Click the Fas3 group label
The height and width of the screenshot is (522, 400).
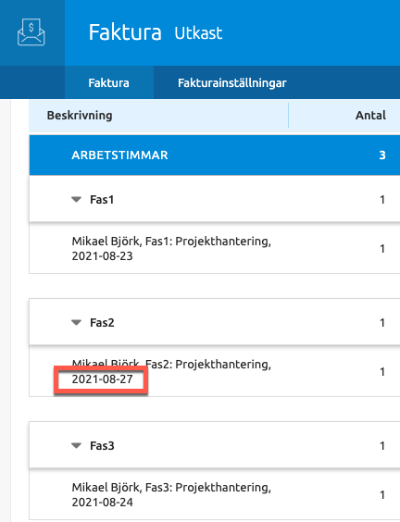[x=102, y=445]
